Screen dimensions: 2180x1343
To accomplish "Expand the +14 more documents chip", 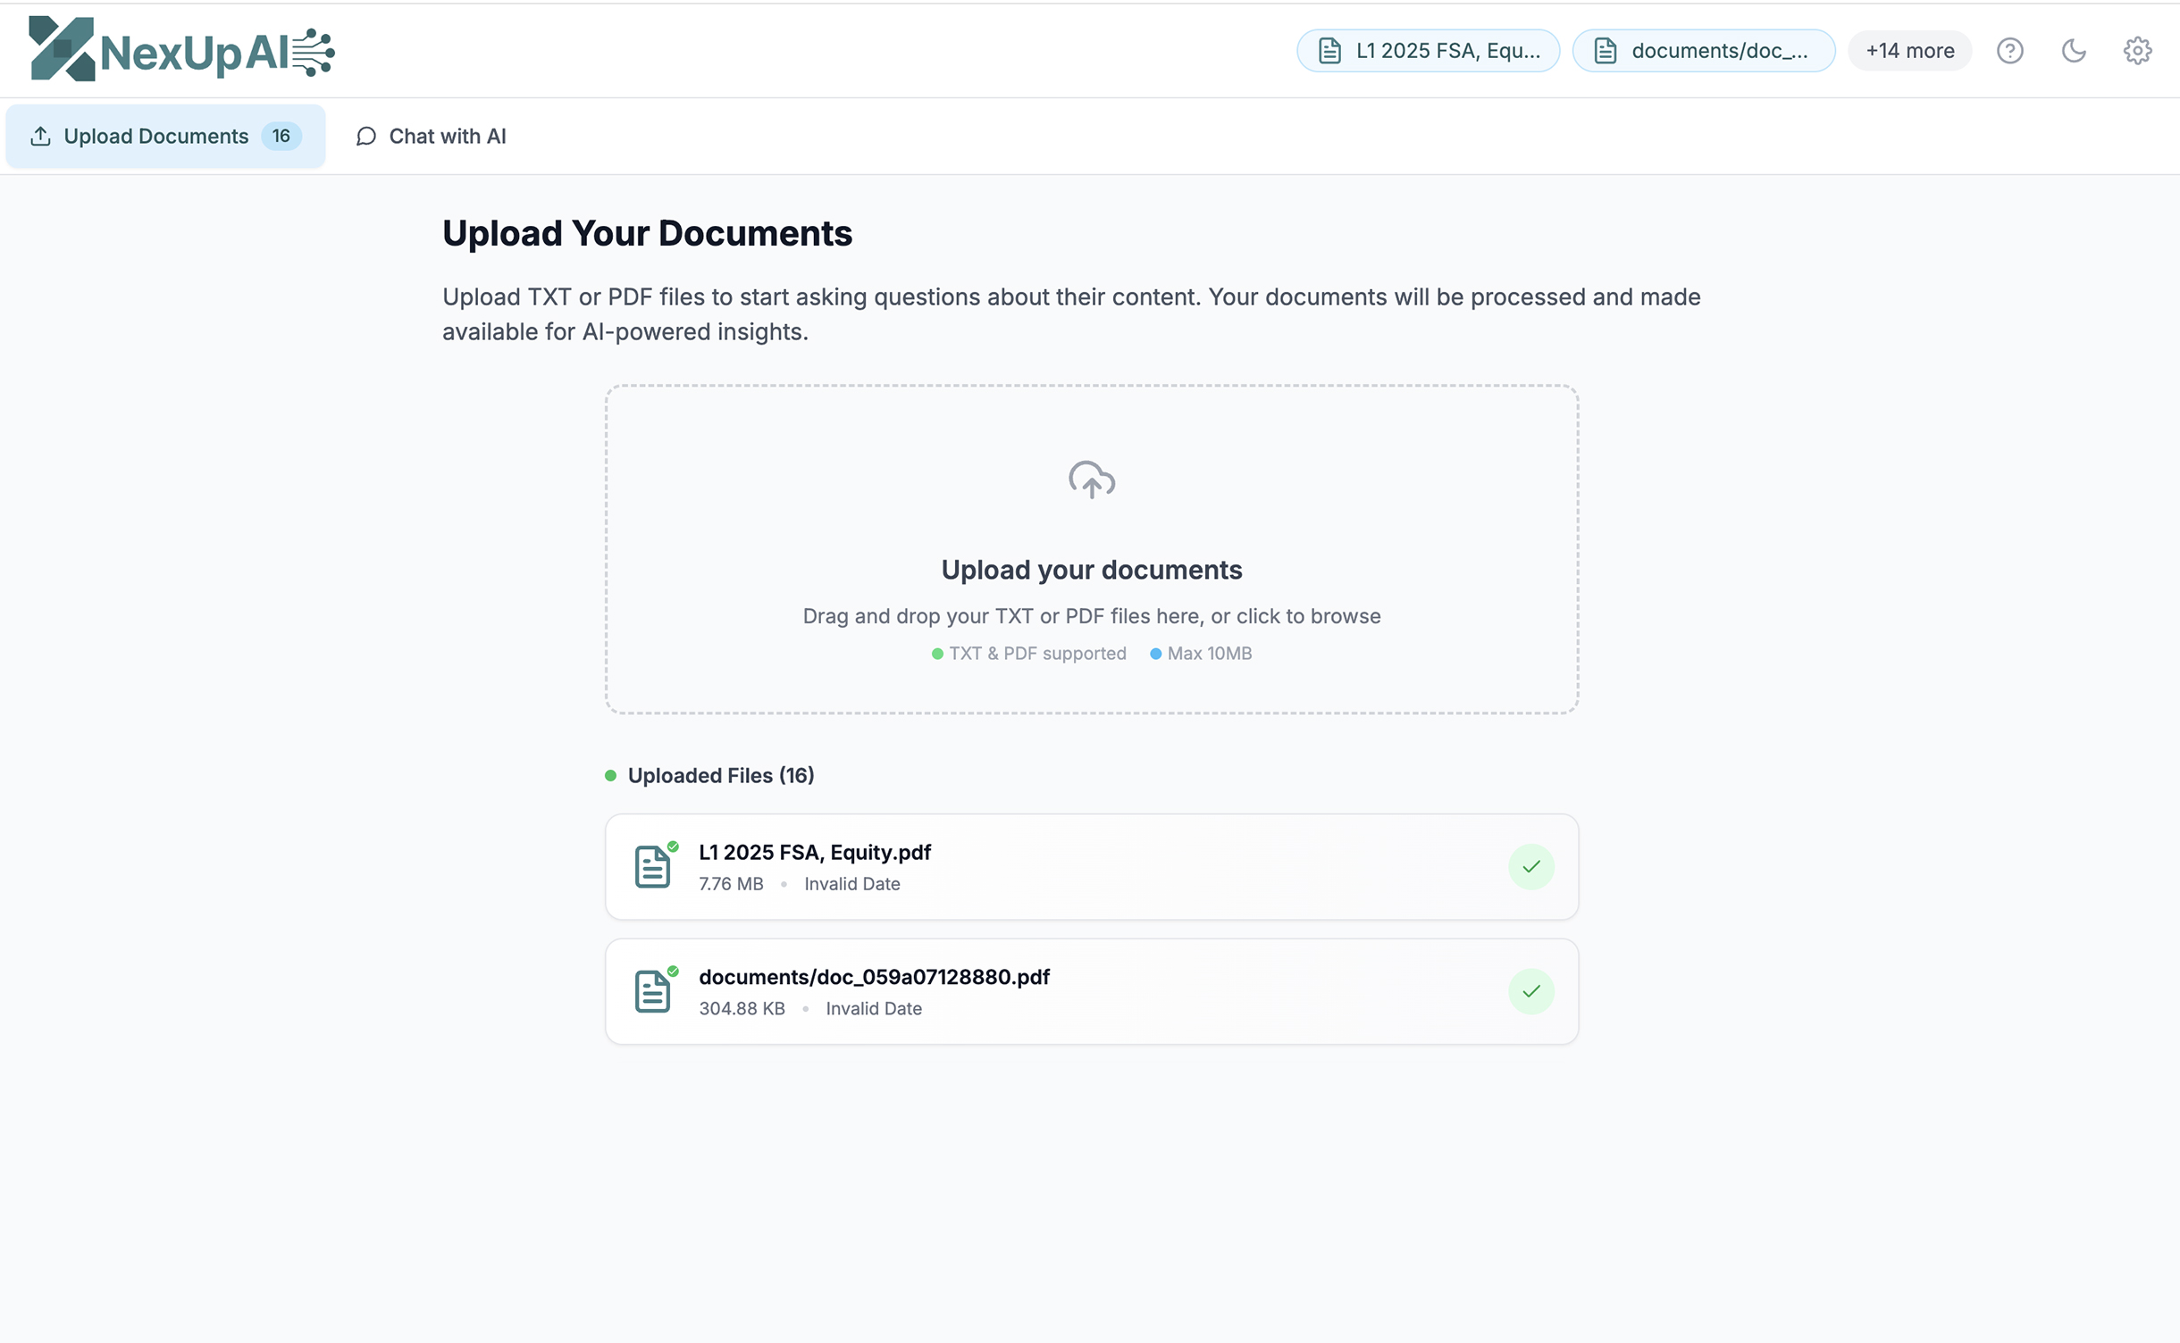I will (x=1909, y=51).
